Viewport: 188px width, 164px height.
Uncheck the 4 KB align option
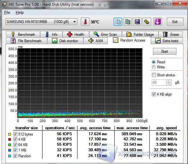click(x=154, y=94)
